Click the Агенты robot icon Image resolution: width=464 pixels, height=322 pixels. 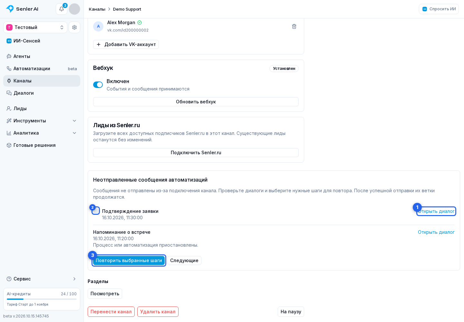[9, 56]
